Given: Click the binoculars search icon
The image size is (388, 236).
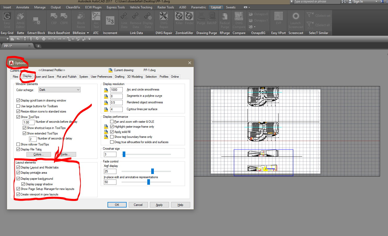Looking at the screenshot, I should 344,2.
